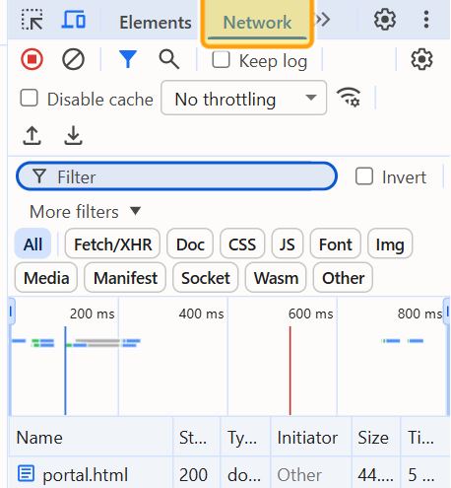Filter by Socket requests
Image resolution: width=451 pixels, height=488 pixels.
pyautogui.click(x=206, y=278)
